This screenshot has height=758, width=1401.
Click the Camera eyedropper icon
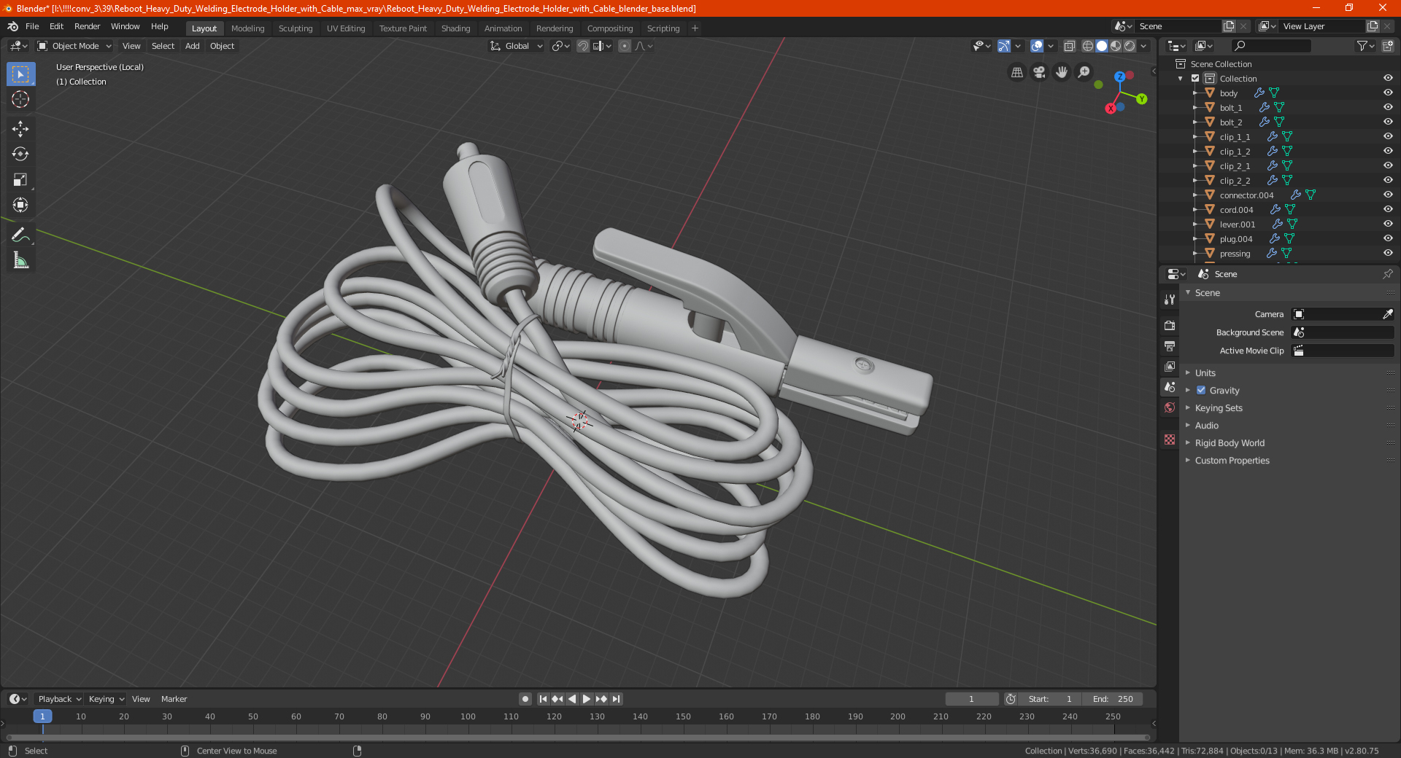coord(1387,314)
